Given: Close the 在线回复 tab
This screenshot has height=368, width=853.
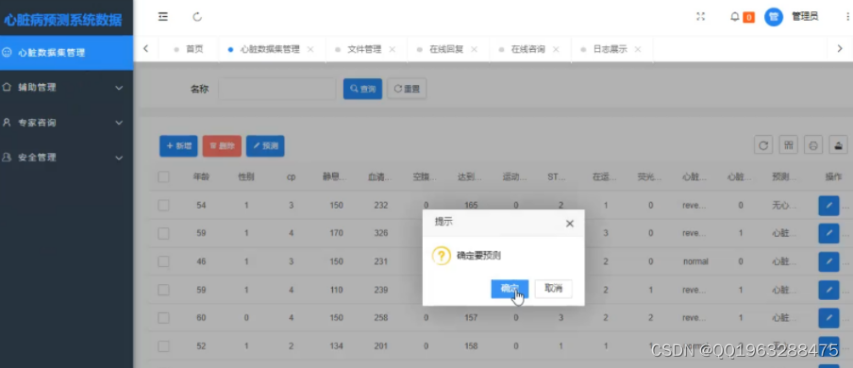Looking at the screenshot, I should click(474, 49).
